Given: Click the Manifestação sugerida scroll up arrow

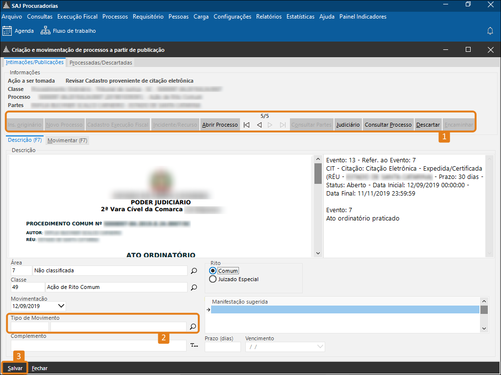Looking at the screenshot, I should pos(484,301).
